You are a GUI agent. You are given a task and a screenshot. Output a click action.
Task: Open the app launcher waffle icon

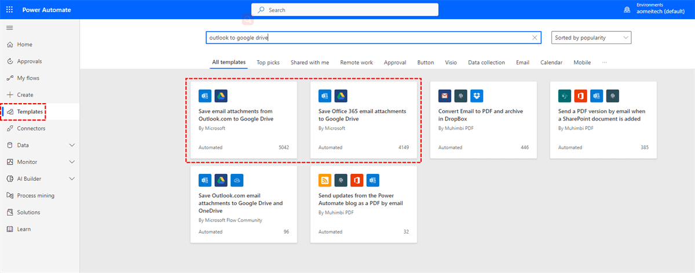10,10
